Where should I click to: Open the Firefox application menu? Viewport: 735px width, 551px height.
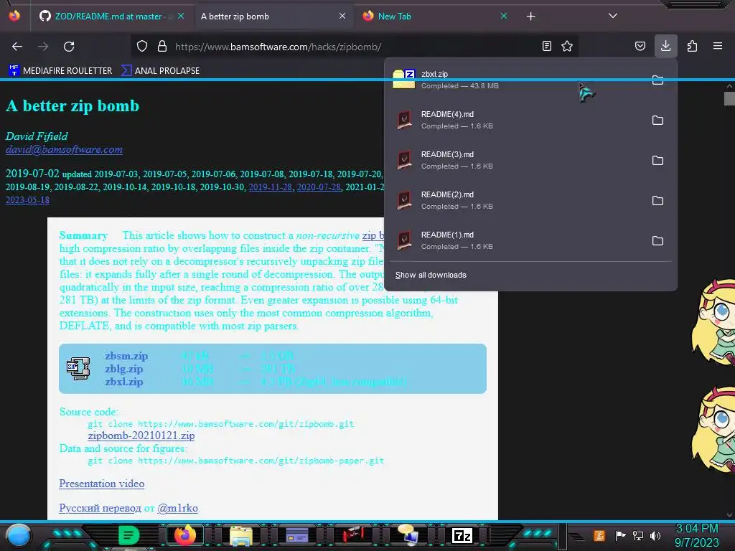pos(718,46)
